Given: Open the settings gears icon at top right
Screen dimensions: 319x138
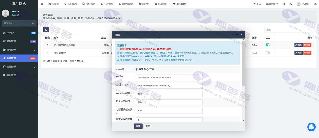Looking at the screenshot, I should [315, 4].
